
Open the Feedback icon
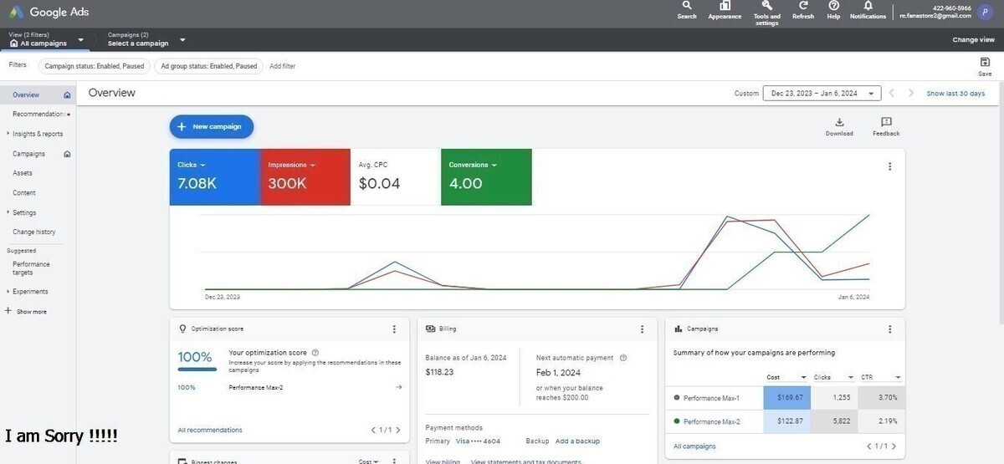(886, 123)
